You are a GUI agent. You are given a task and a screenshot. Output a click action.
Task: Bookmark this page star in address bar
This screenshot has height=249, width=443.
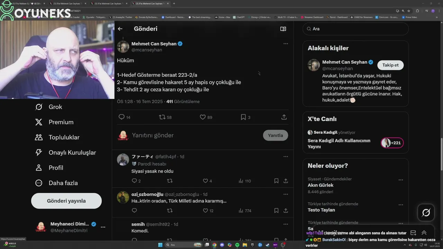point(409,11)
